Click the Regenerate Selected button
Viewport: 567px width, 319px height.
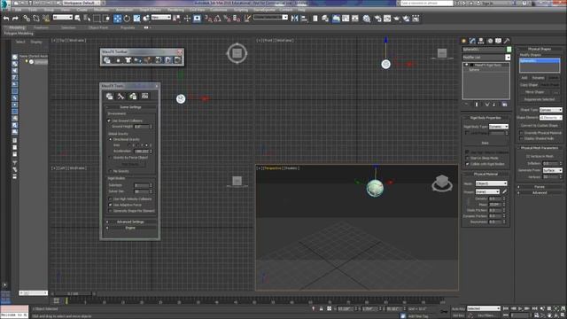(x=540, y=99)
